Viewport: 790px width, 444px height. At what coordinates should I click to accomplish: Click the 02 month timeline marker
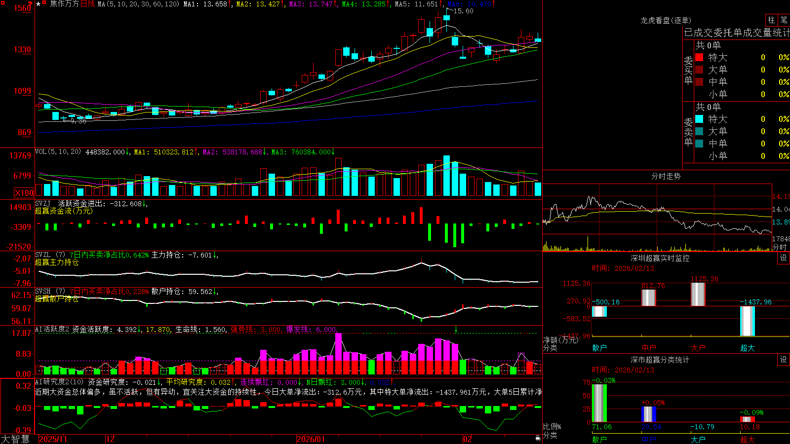click(x=468, y=439)
